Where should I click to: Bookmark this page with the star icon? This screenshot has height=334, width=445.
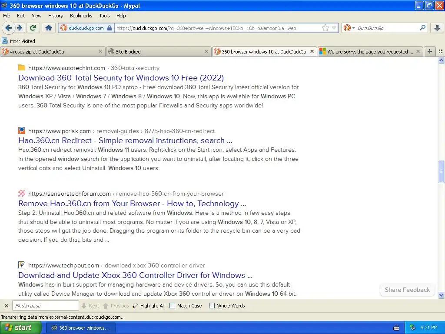point(325,28)
